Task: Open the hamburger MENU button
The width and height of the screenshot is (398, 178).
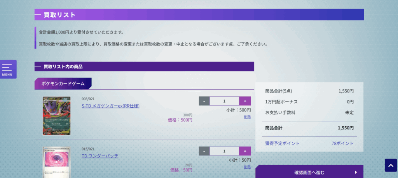Action: pyautogui.click(x=8, y=69)
